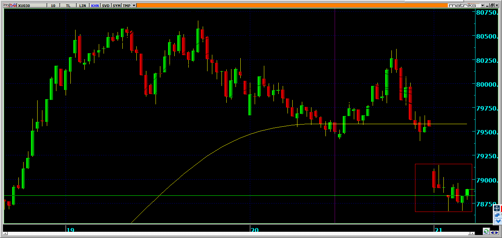Click the date label 19
The width and height of the screenshot is (502, 238).
(70, 230)
